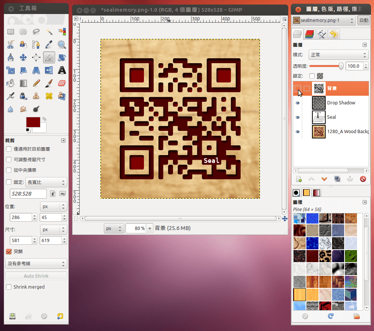Select the Color Picker eyedropper tool
The width and height of the screenshot is (374, 331).
(x=49, y=45)
